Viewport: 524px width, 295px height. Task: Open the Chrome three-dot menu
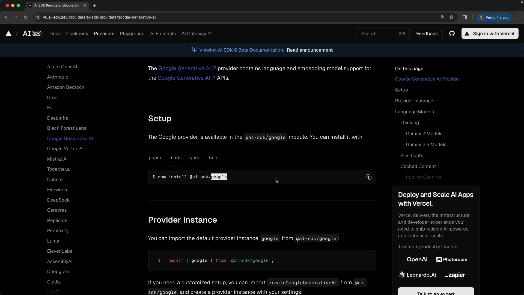pos(518,17)
